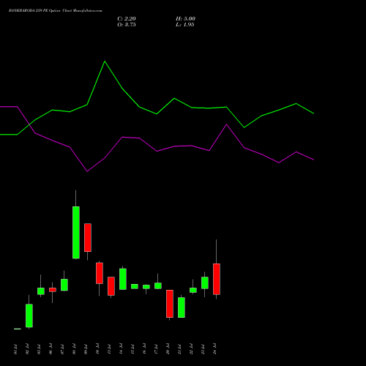Click the 08 Jul date label
This screenshot has height=366, width=366.
click(x=74, y=349)
